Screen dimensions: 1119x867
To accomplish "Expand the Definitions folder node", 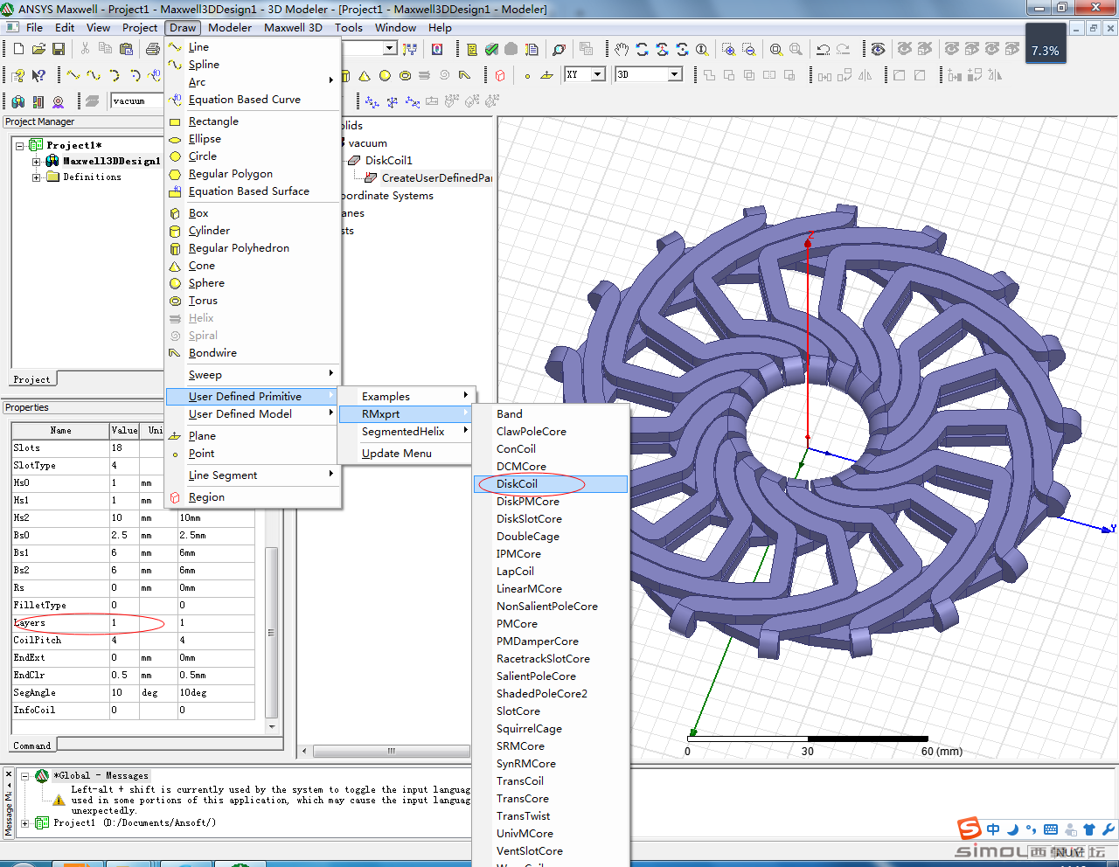I will click(x=36, y=177).
